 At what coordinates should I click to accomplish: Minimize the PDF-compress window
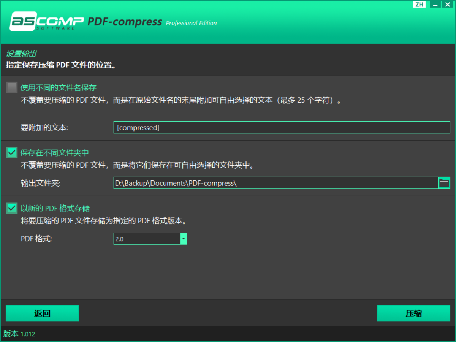tap(435, 5)
